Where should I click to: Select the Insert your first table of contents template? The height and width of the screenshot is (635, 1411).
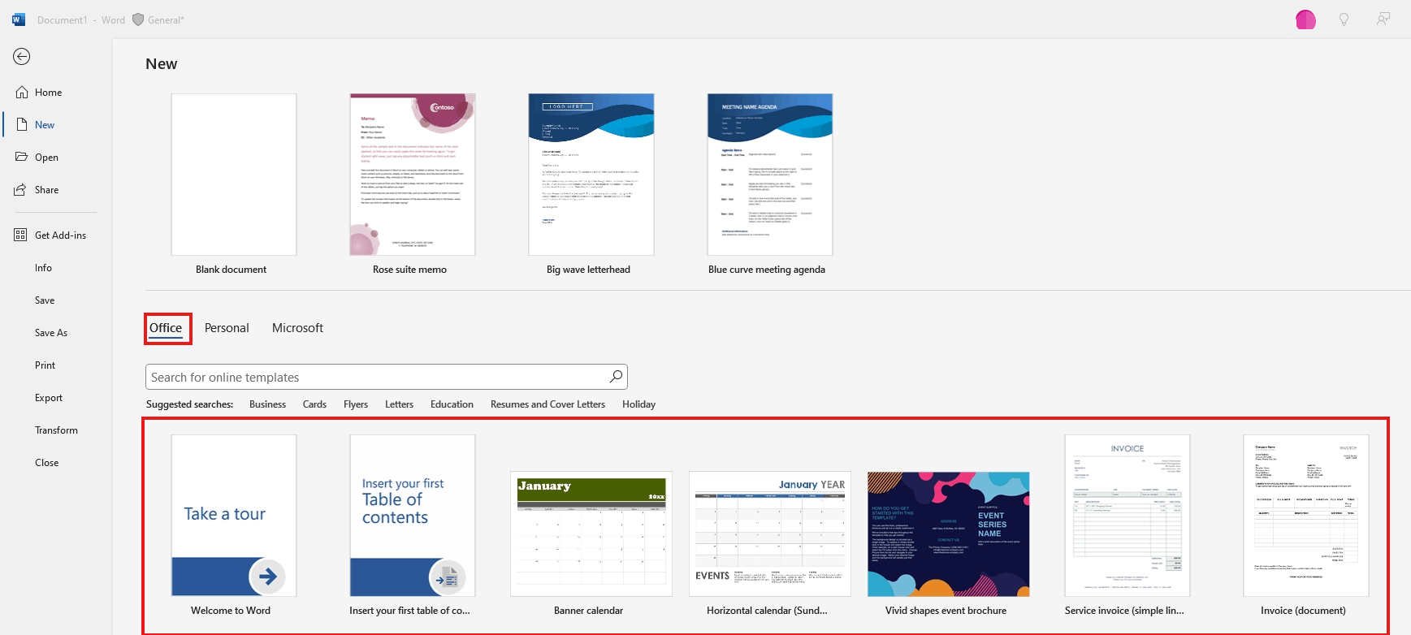(x=413, y=516)
